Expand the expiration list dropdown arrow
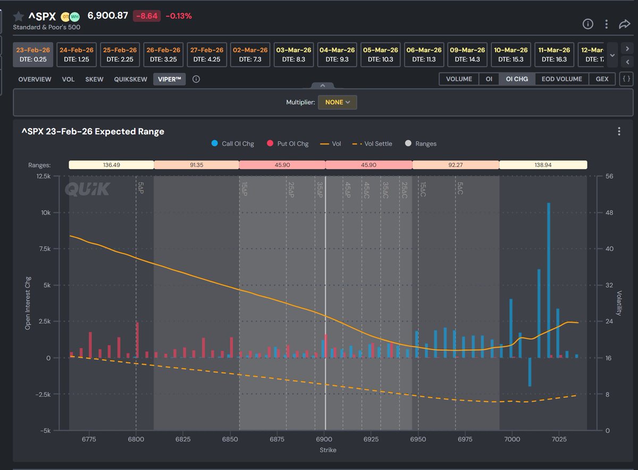Image resolution: width=638 pixels, height=470 pixels. tap(612, 55)
